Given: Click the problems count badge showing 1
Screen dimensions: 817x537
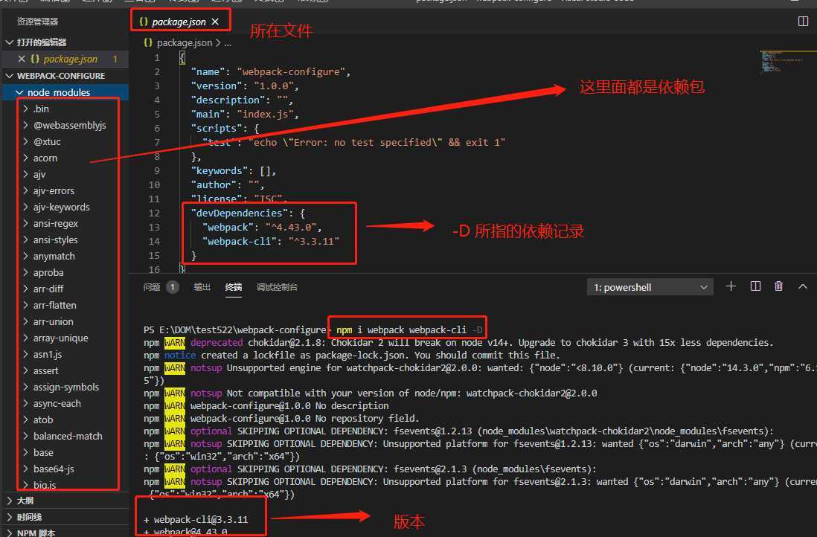Looking at the screenshot, I should point(173,287).
